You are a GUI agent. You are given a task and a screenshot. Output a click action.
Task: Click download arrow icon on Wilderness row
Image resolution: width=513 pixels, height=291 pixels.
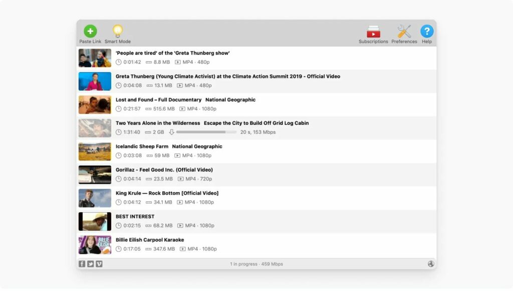[x=171, y=132]
